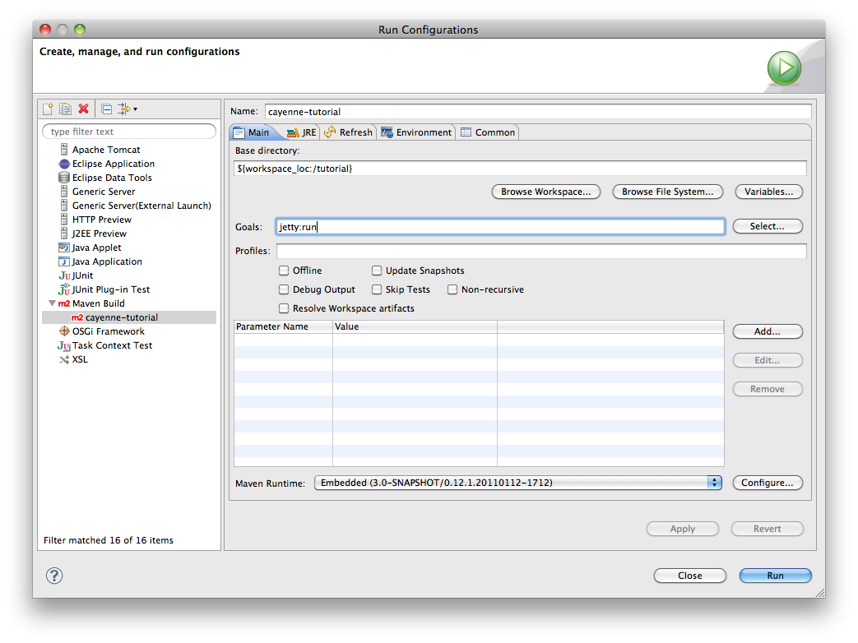Select the cayenne-tutorial Maven configuration

(121, 317)
